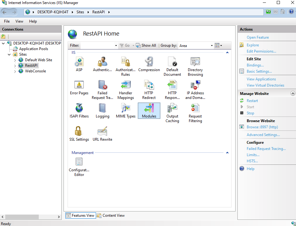Click Sites in the address breadcrumb
The width and height of the screenshot is (296, 226).
tap(80, 12)
